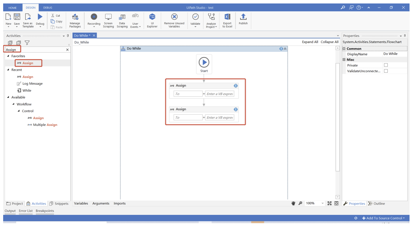The image size is (413, 226).
Task: Expand all activities tree icon
Action: pyautogui.click(x=10, y=43)
